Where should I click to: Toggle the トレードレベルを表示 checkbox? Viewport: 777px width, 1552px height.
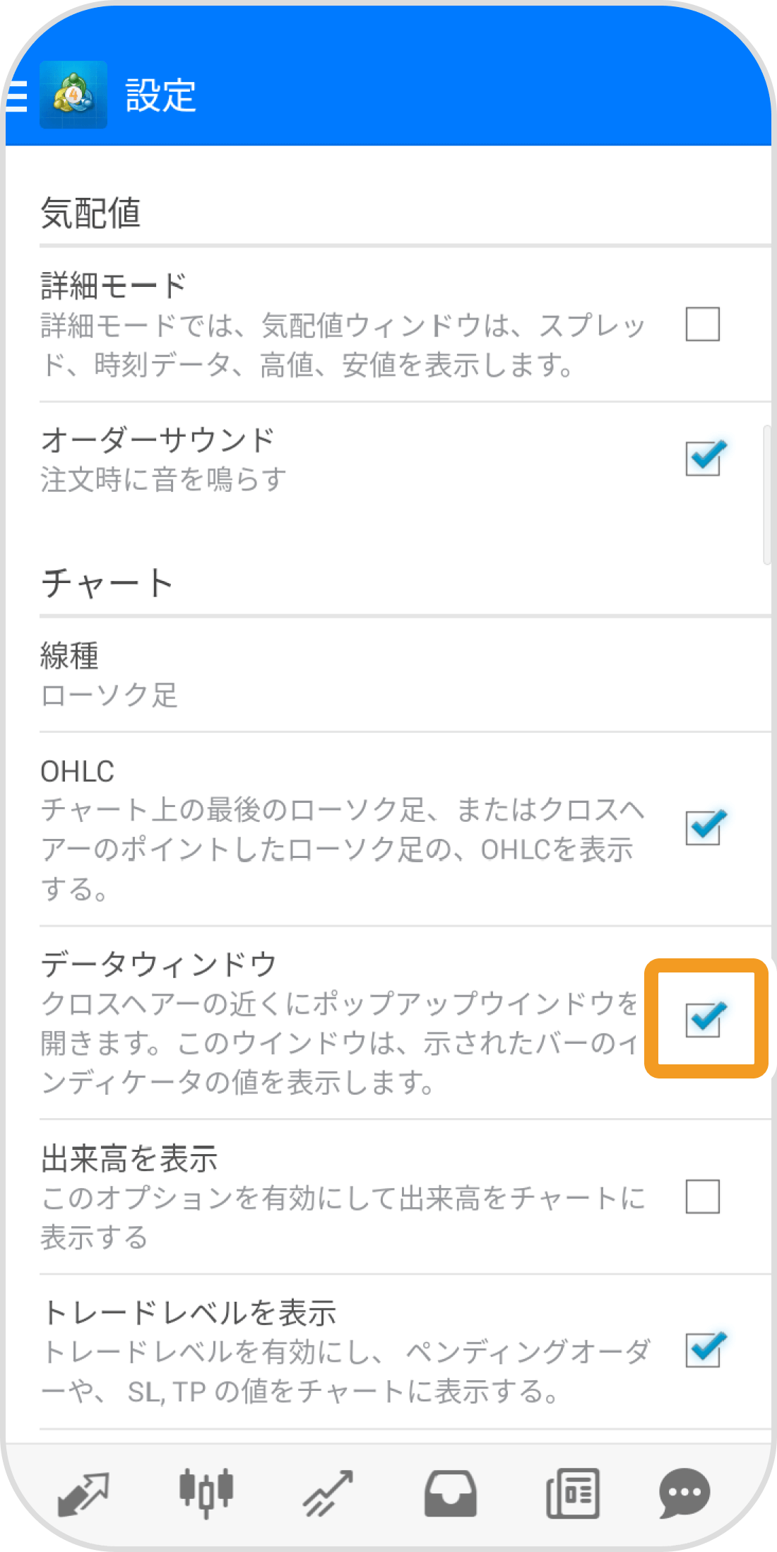point(705,1350)
